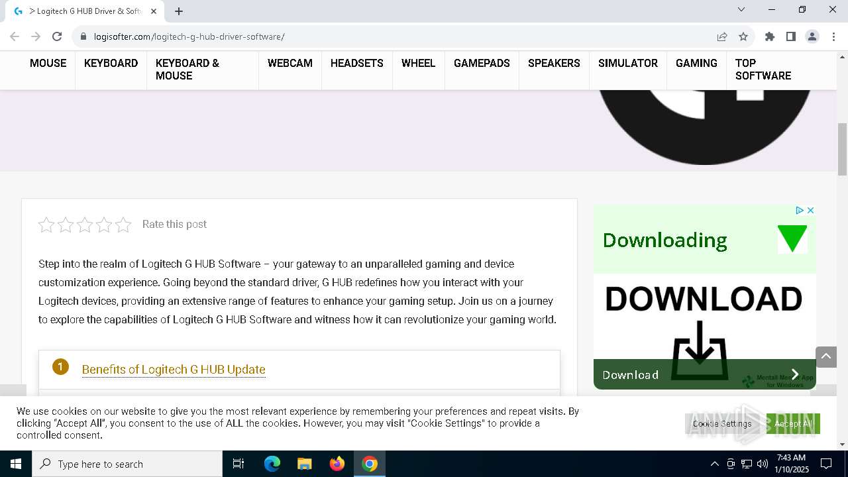The image size is (848, 477).
Task: Click the Download bar in the ad
Action: 705,374
